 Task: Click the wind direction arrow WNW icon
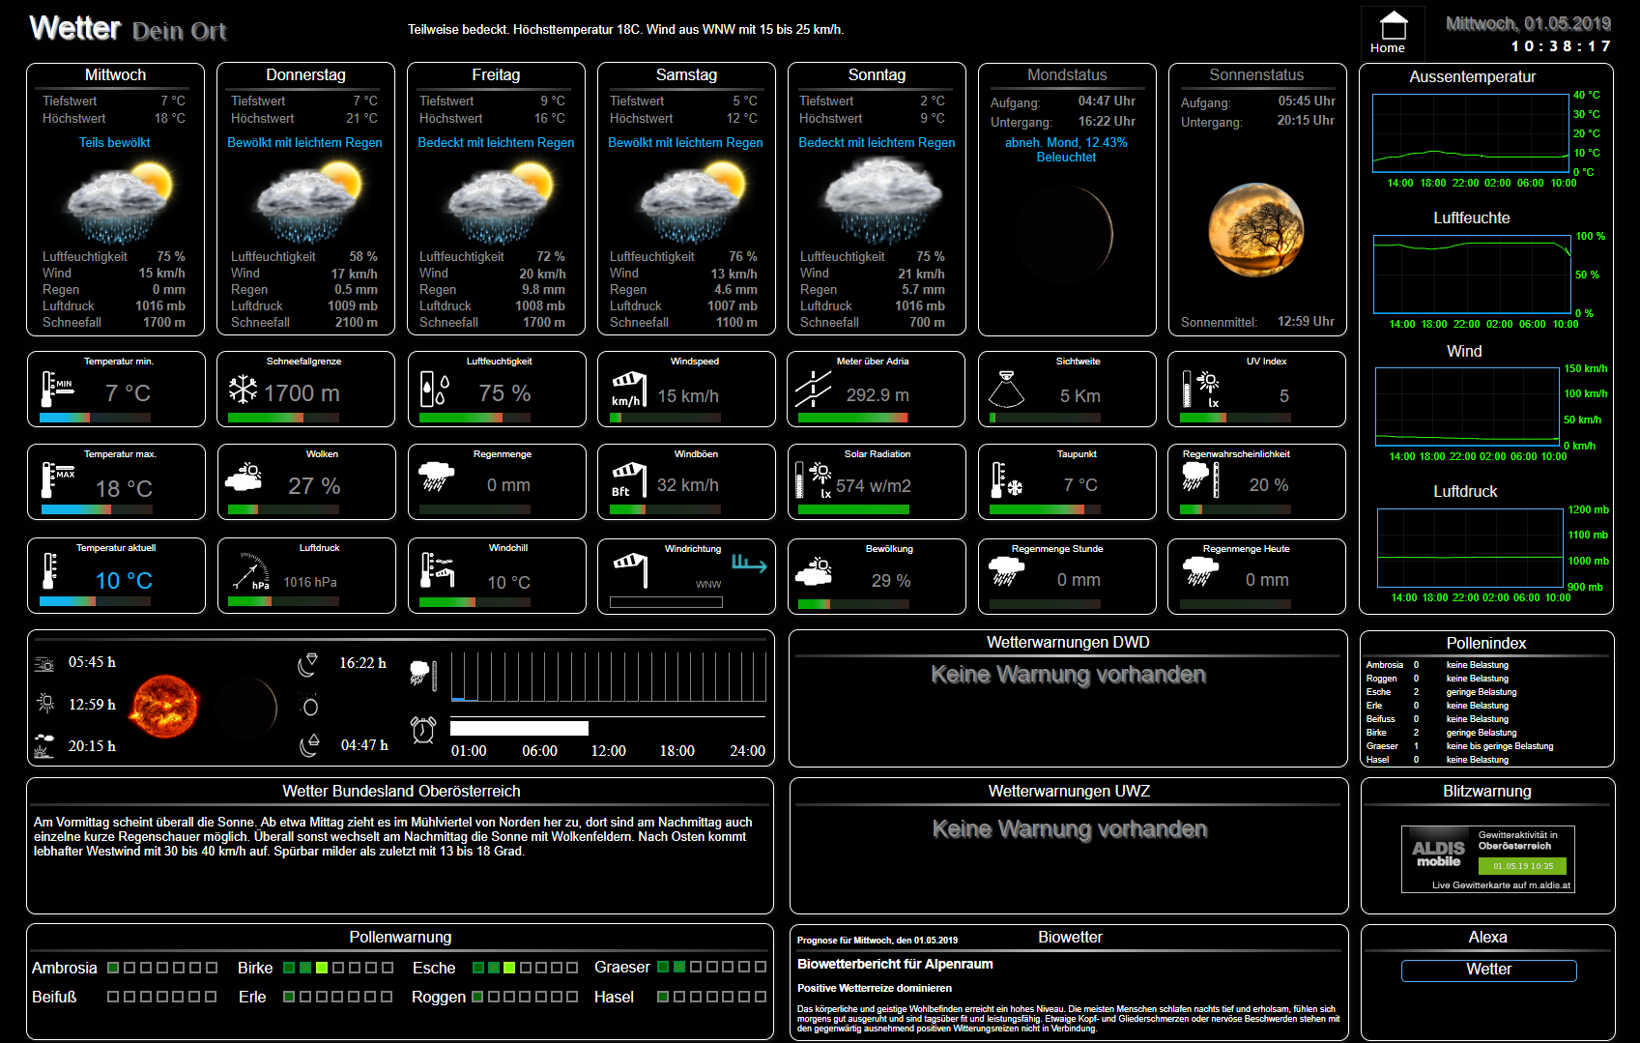tap(749, 564)
